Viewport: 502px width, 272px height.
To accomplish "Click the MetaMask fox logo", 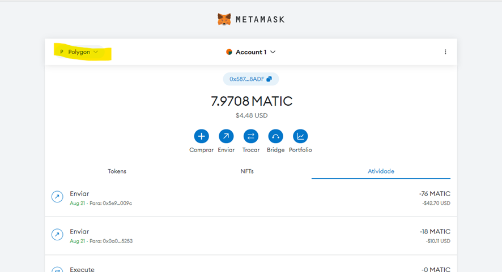I will (224, 19).
